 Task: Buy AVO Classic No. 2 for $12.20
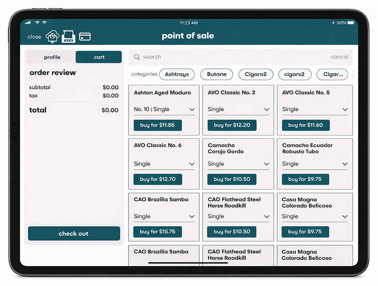232,125
